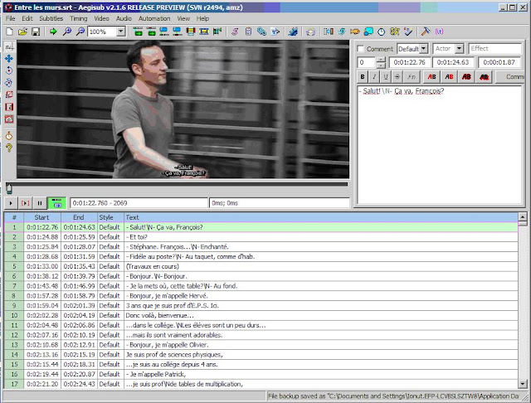
Task: Open the zoom percentage dropdown
Action: click(121, 32)
